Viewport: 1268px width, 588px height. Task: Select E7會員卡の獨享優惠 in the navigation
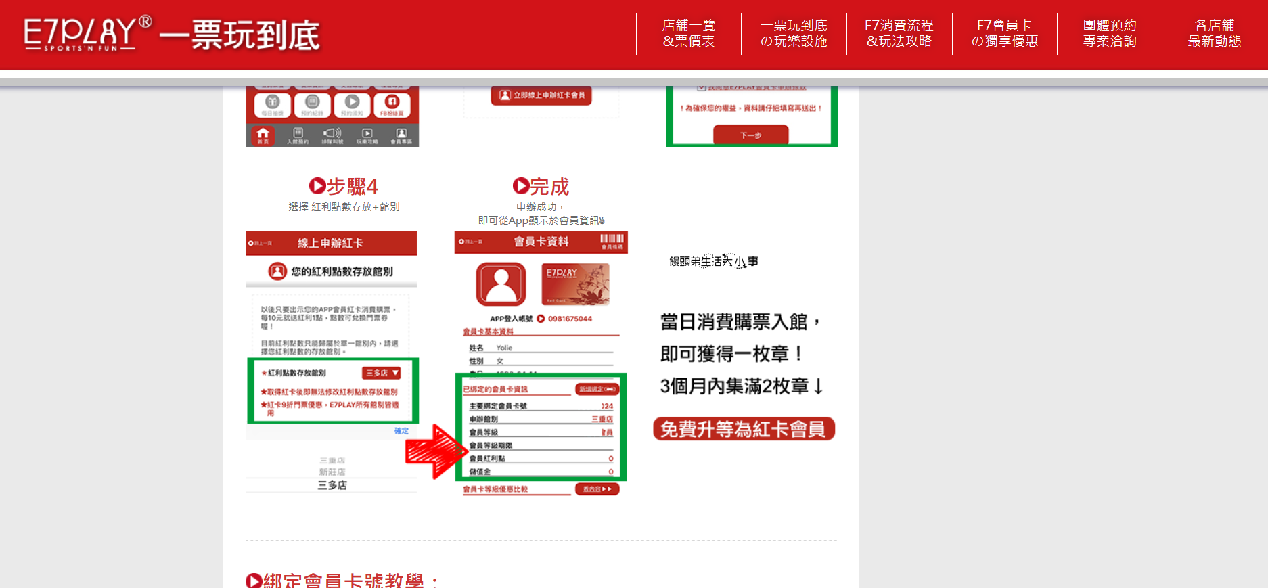tap(1005, 33)
